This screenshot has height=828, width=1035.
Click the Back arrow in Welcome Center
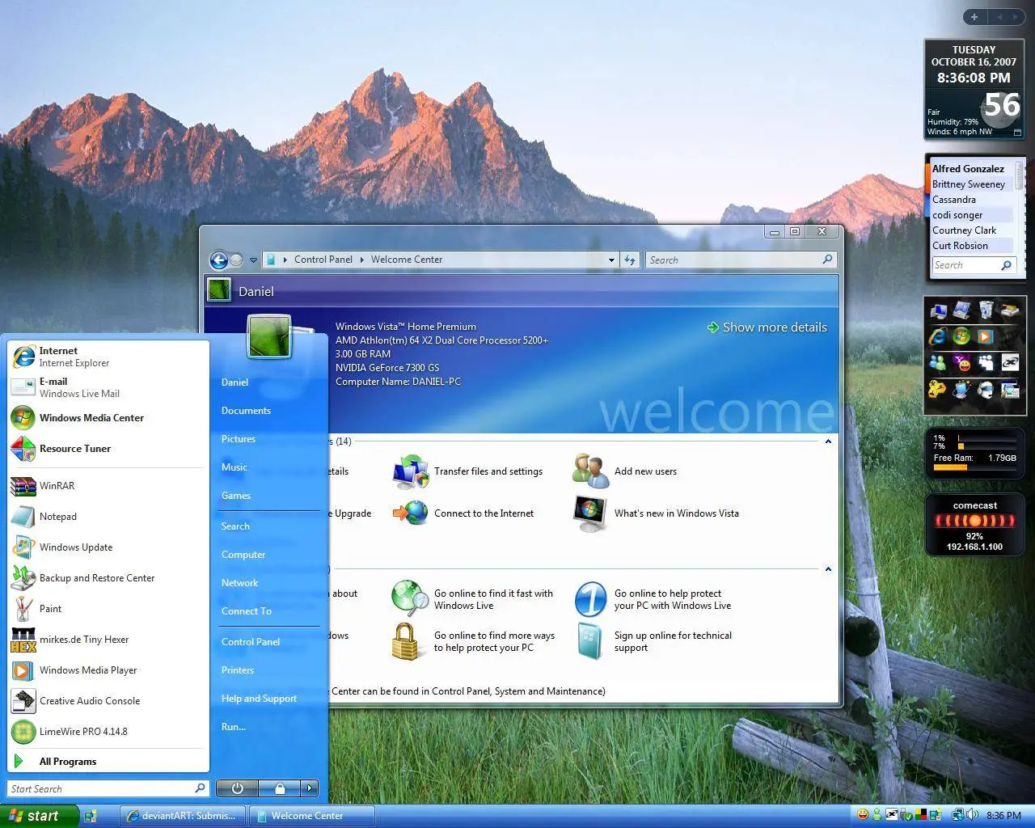pyautogui.click(x=218, y=260)
